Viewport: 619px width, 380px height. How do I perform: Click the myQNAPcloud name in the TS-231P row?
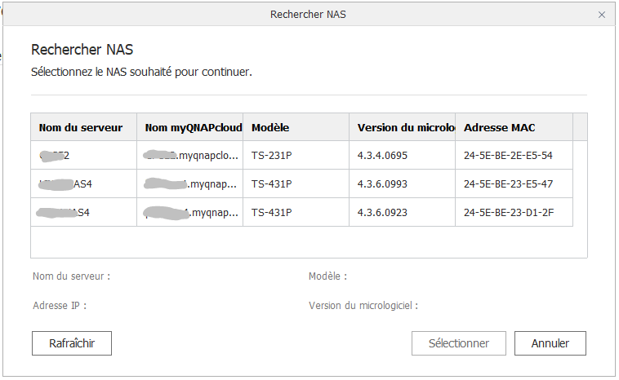click(189, 155)
